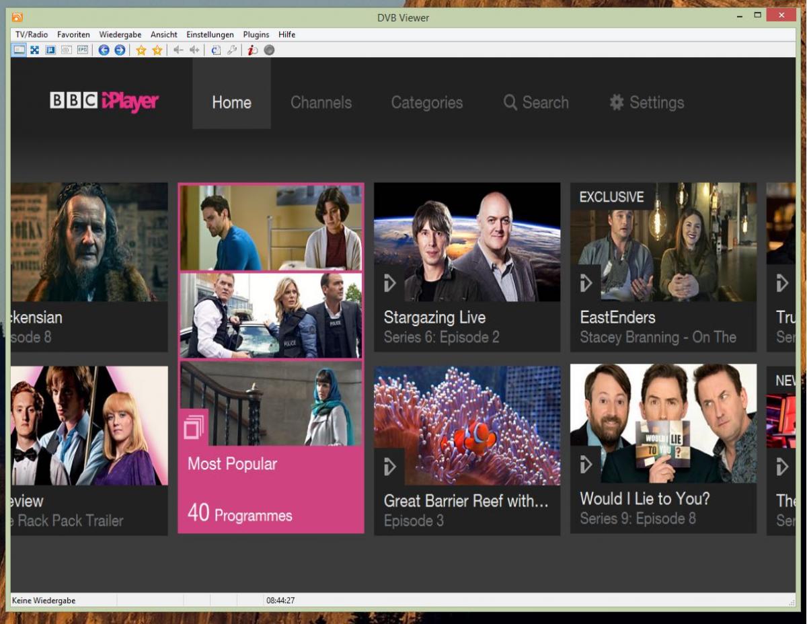Switch to fullscreen with the blue arrows icon
Viewport: 807px width, 624px height.
(x=34, y=50)
